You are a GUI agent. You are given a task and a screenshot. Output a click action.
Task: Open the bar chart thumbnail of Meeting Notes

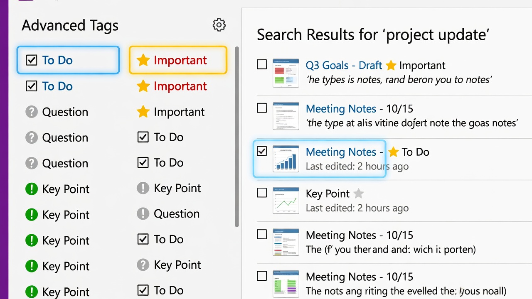click(x=286, y=159)
